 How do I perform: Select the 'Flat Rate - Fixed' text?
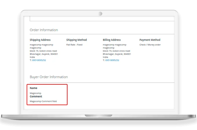[74, 45]
